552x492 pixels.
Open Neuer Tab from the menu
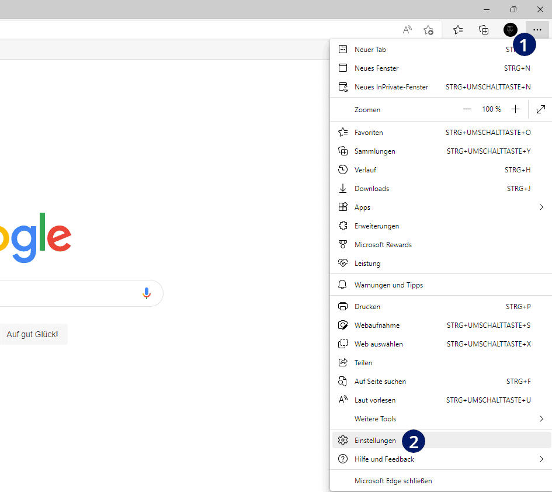coord(370,49)
